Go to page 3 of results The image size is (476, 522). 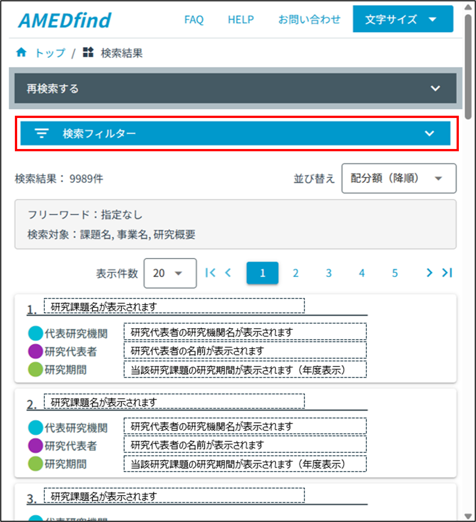click(328, 273)
